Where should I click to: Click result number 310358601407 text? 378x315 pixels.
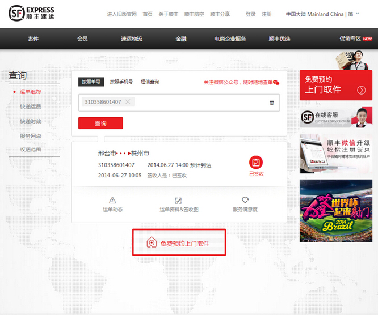(116, 165)
